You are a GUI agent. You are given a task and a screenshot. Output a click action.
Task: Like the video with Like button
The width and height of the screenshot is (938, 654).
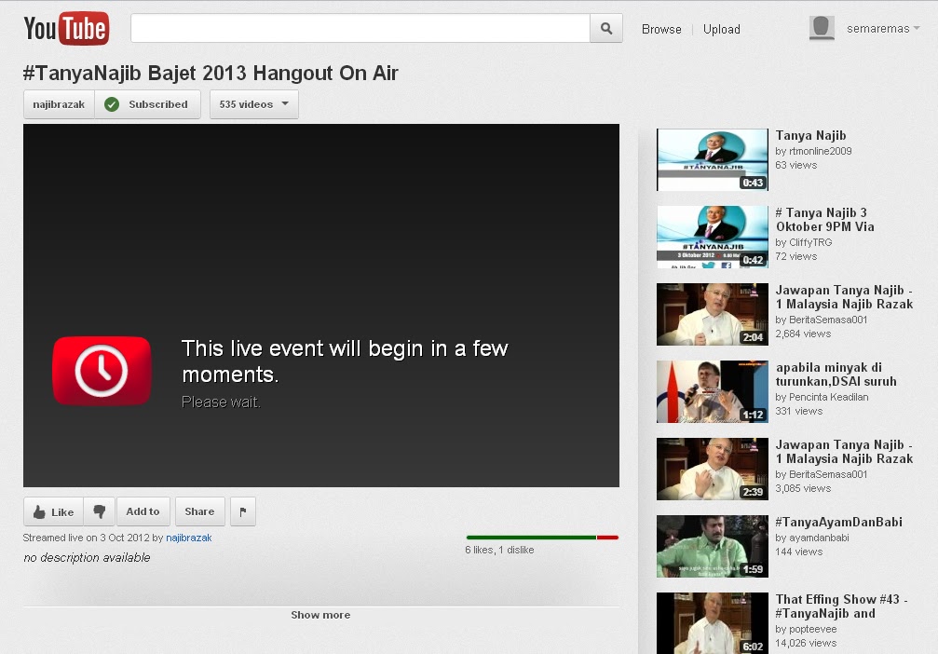click(54, 511)
